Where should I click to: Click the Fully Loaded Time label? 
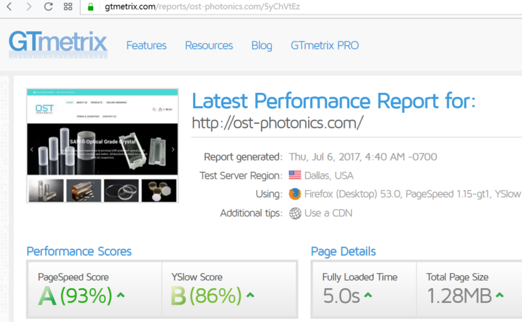click(360, 277)
